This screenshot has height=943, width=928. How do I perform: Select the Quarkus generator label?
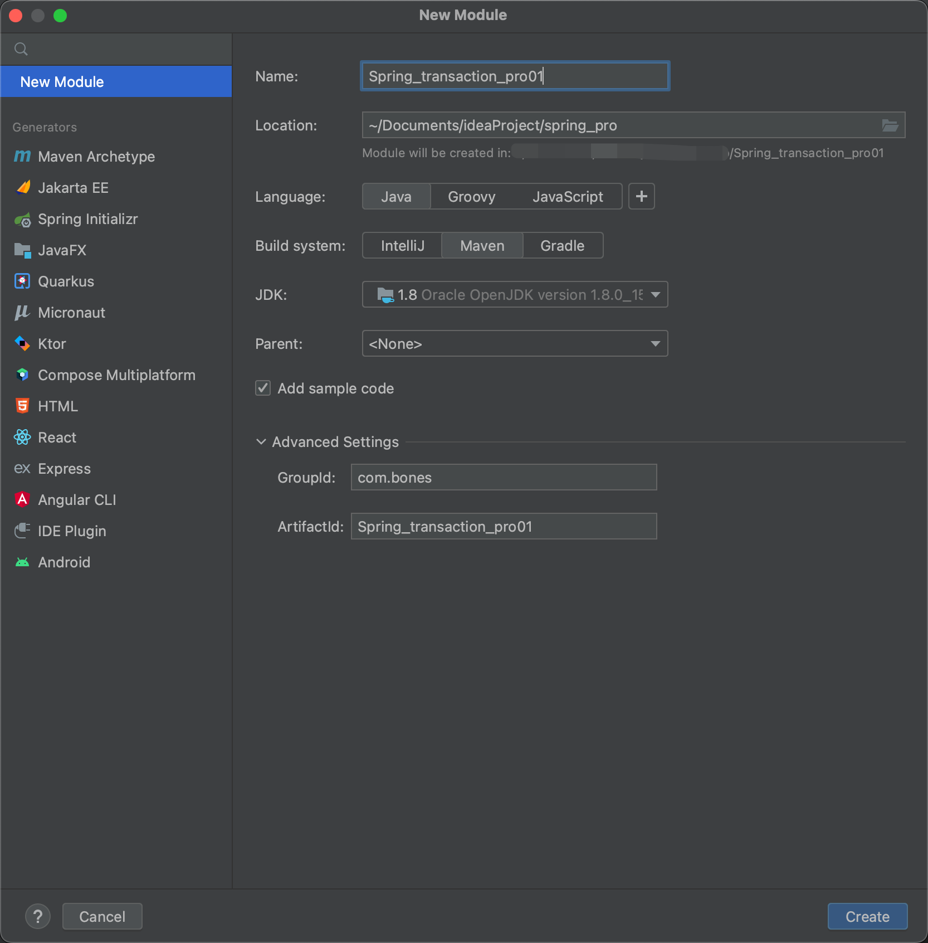66,281
